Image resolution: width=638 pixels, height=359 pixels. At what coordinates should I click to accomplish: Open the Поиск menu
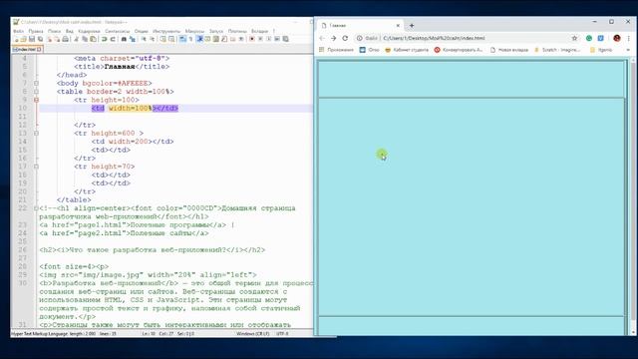54,31
